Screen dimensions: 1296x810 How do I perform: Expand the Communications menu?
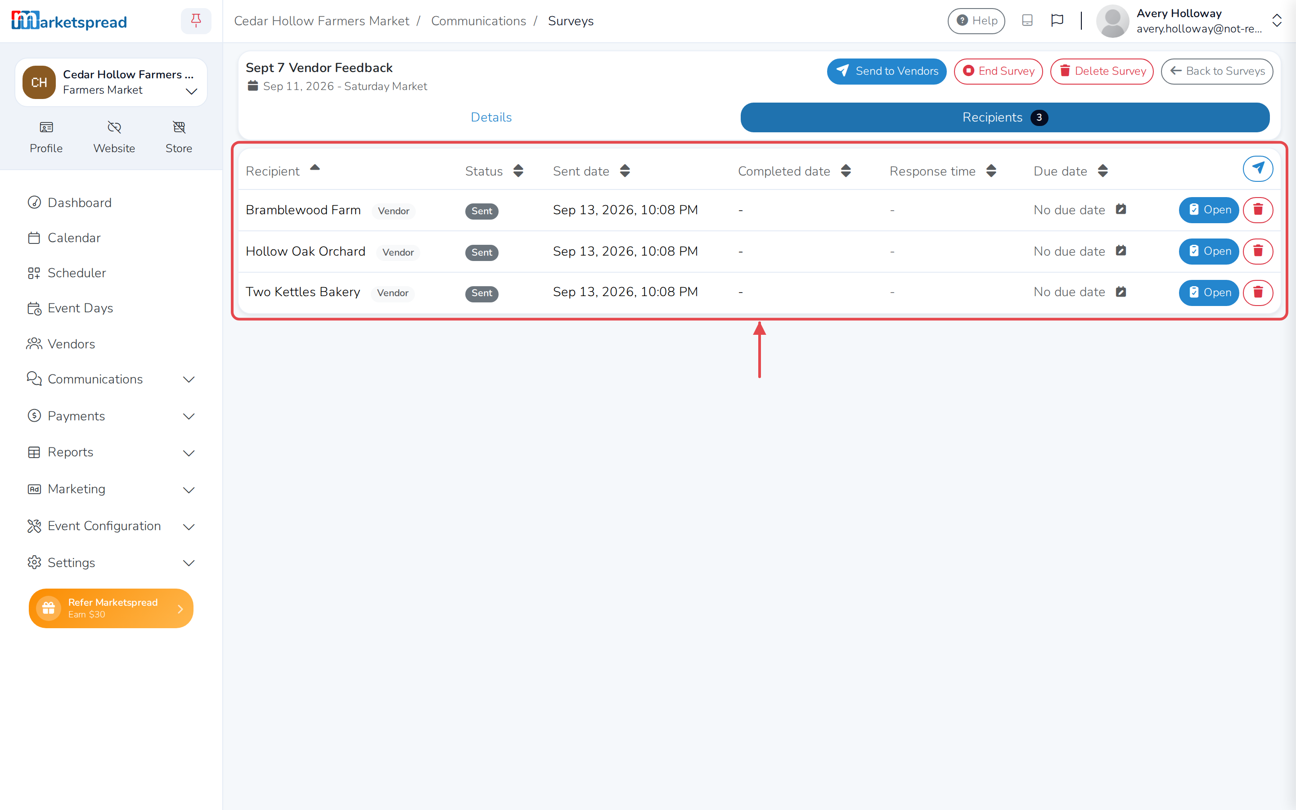(111, 379)
